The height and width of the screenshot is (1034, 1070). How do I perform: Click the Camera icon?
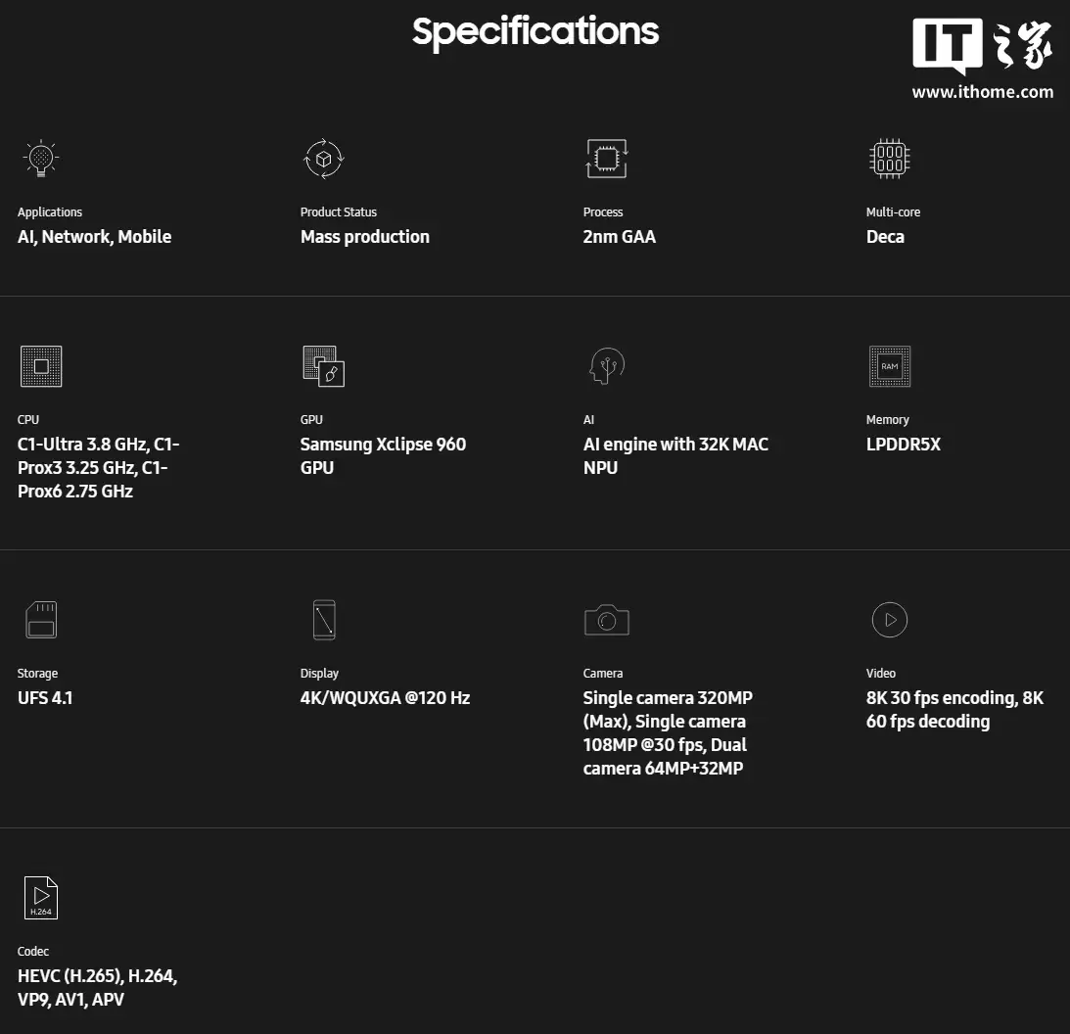[606, 620]
